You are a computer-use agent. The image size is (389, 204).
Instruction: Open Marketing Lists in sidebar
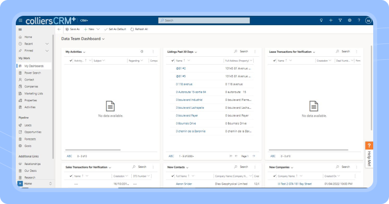(34, 93)
